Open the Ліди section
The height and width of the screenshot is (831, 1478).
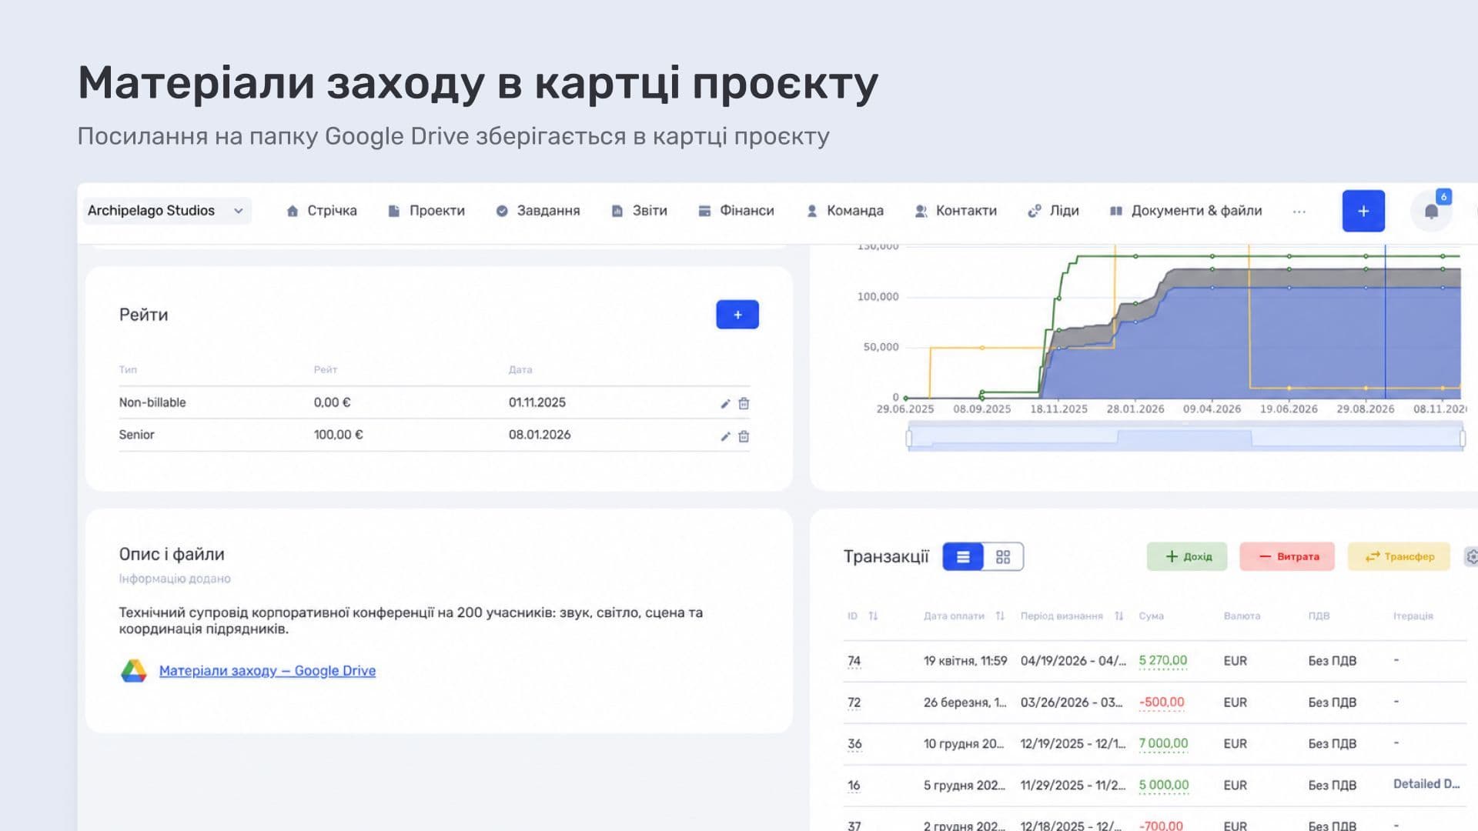tap(1053, 211)
